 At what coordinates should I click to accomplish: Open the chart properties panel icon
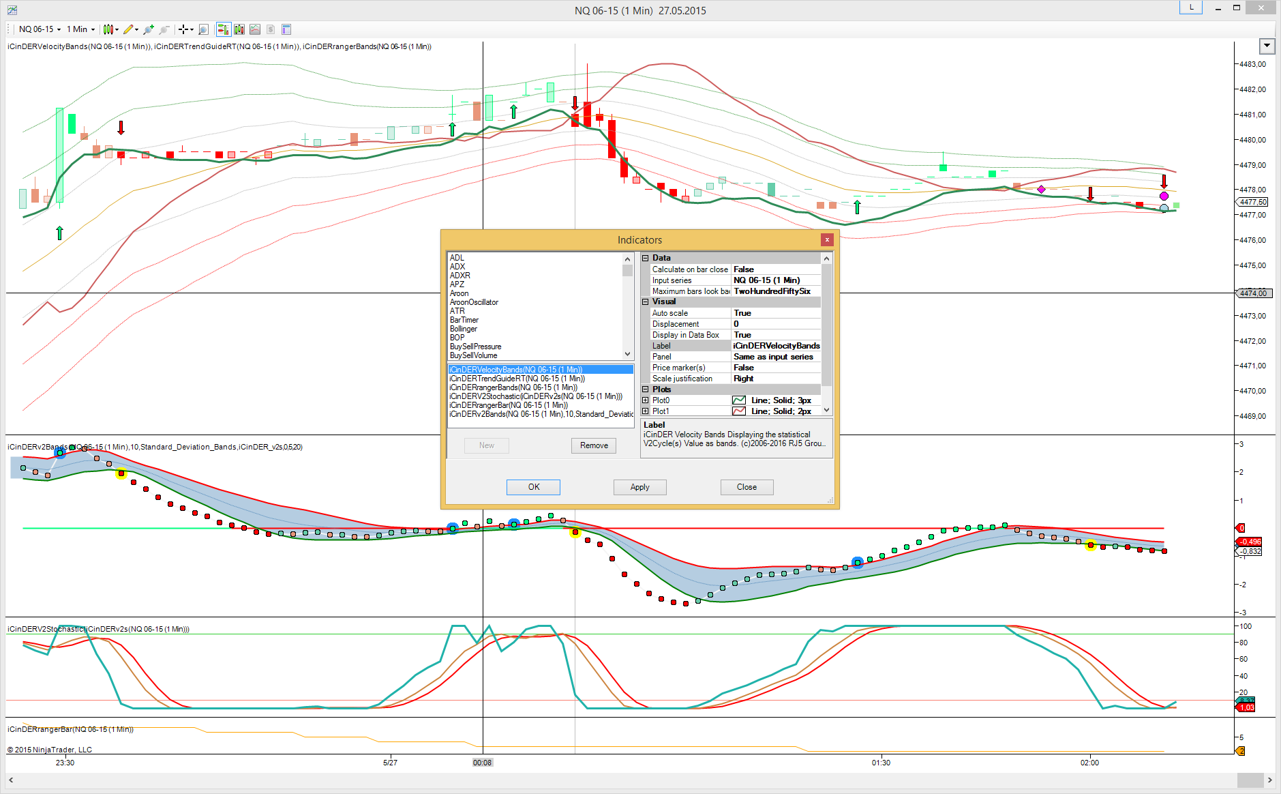coord(286,29)
